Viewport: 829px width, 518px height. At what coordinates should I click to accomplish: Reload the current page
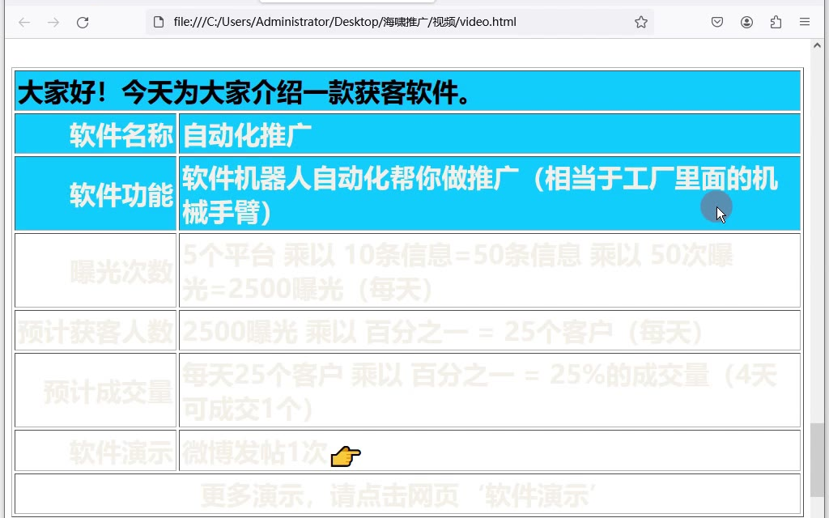83,22
